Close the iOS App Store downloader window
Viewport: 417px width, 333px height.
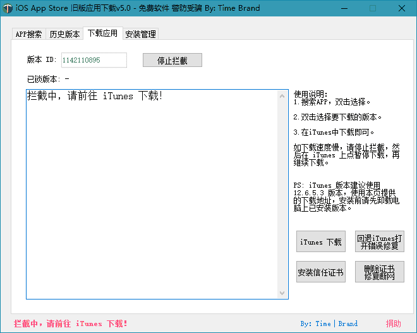point(402,8)
